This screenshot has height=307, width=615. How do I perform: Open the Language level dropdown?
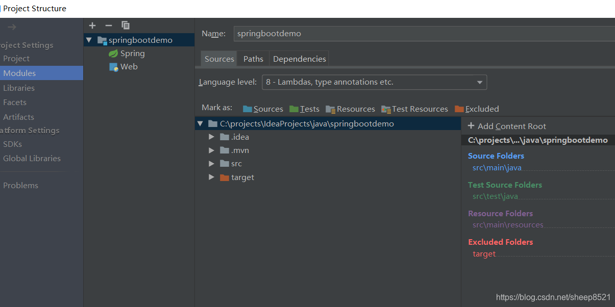click(375, 82)
